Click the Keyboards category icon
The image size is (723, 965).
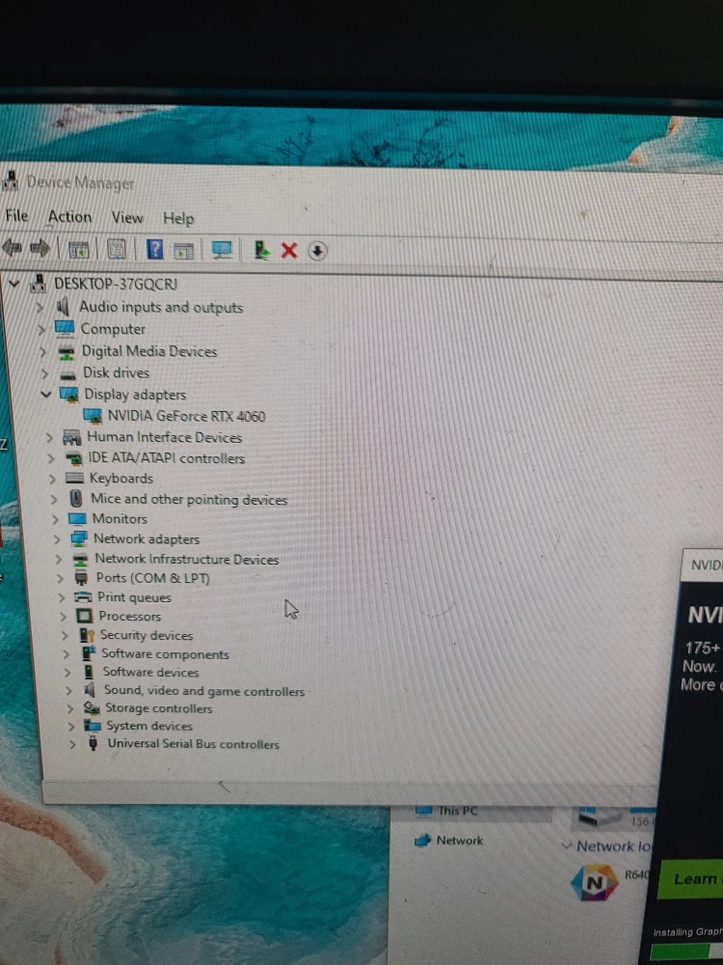[74, 479]
